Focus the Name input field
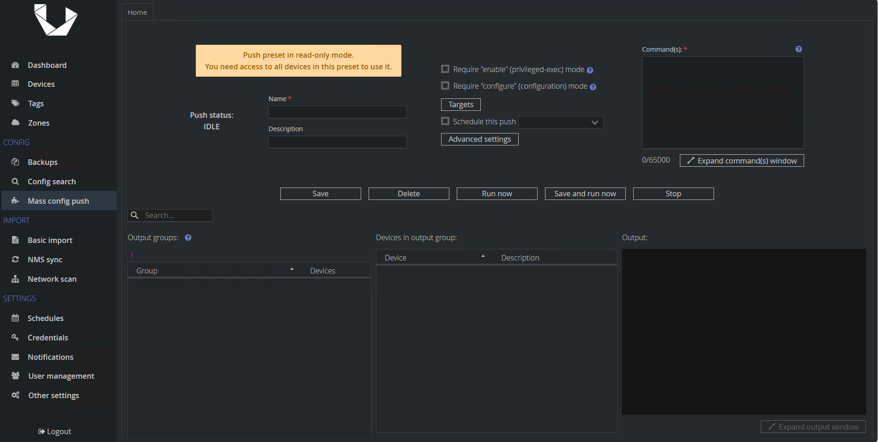Screen dimensions: 878x442 tap(337, 112)
